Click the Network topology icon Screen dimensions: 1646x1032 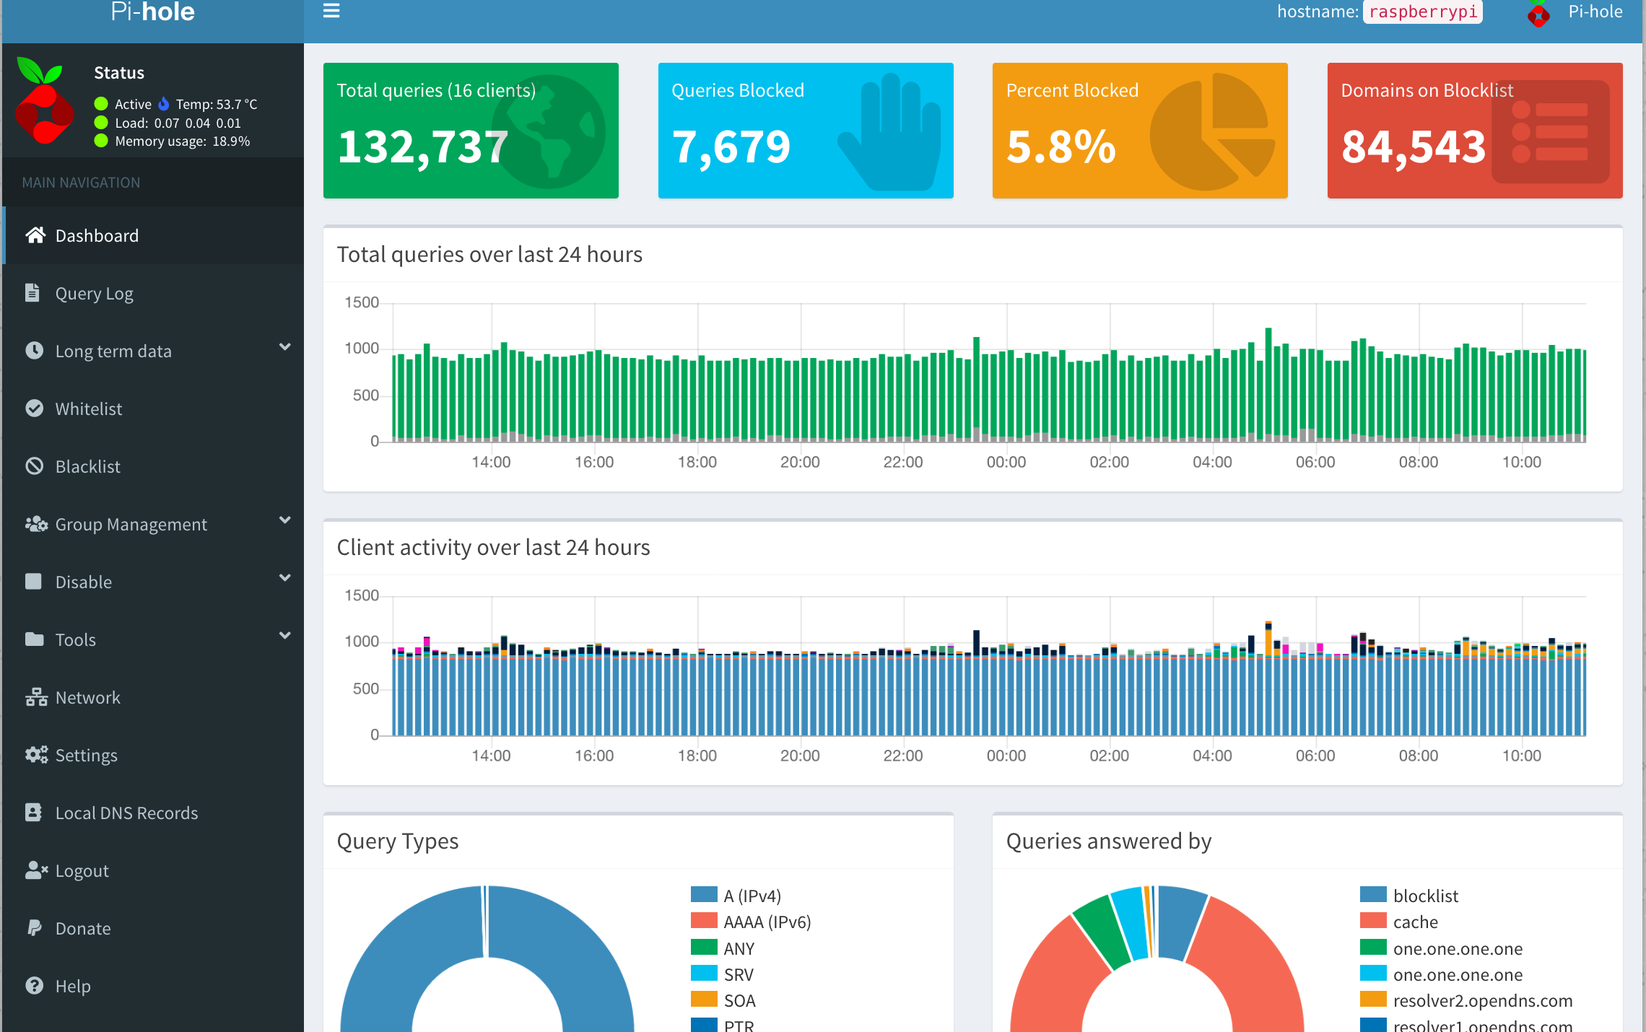click(36, 697)
